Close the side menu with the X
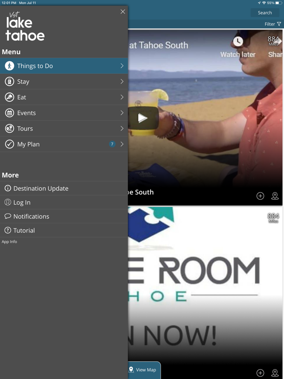 pyautogui.click(x=123, y=12)
